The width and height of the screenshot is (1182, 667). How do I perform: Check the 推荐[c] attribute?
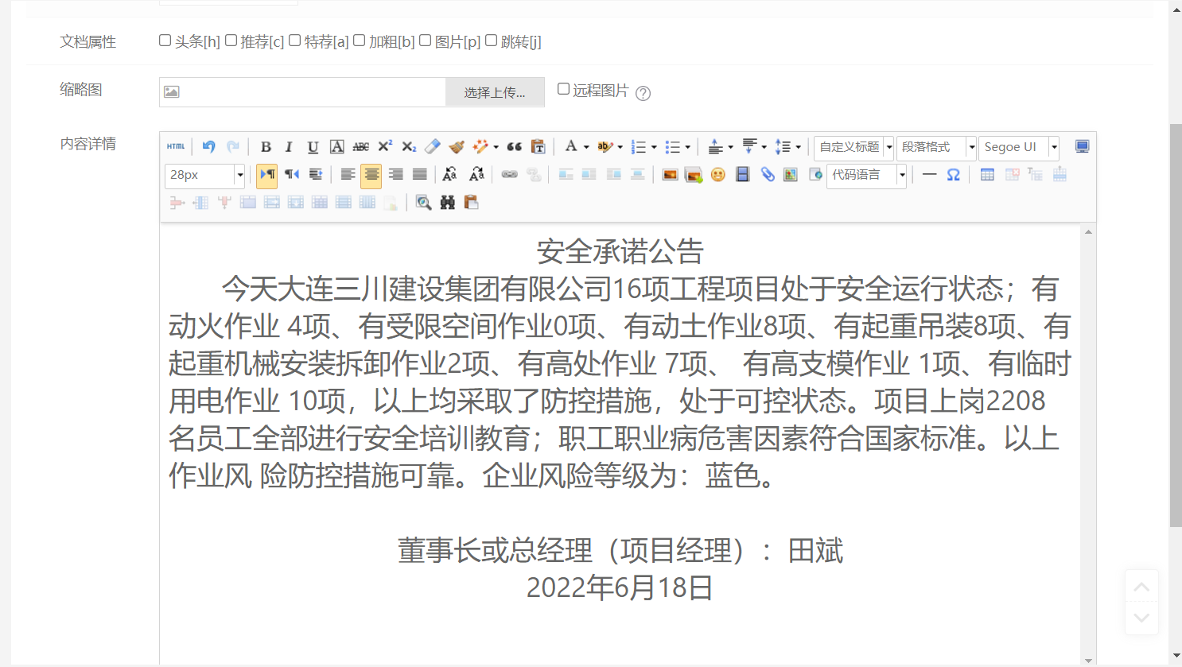point(231,41)
